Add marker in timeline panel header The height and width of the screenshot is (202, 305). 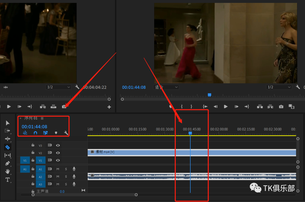pyautogui.click(x=56, y=133)
